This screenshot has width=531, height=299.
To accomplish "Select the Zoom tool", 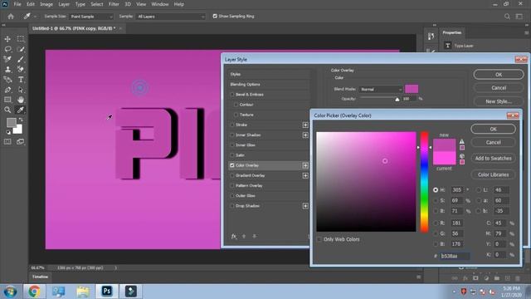I will point(7,110).
